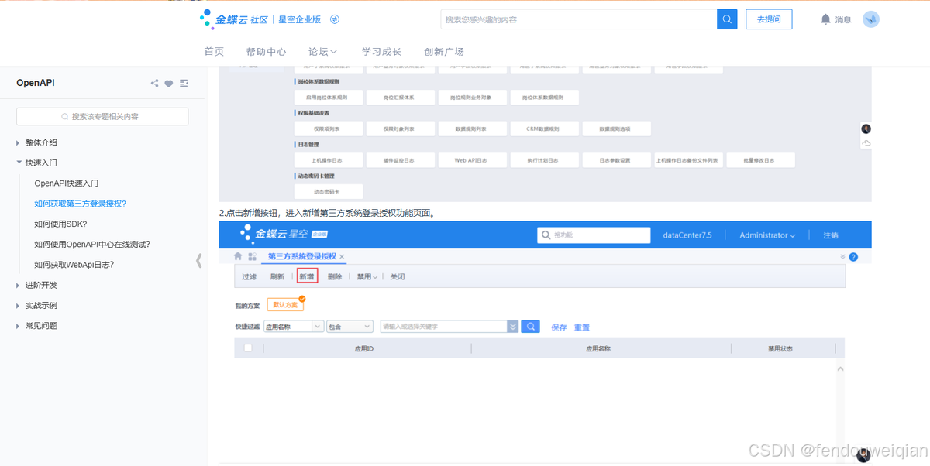Open the 禁用 toolbar dropdown

tap(367, 276)
